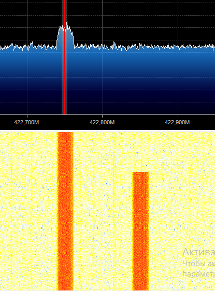The width and height of the screenshot is (215, 291).
Task: Click the top edge of the right waterfall band
Action: pos(140,172)
